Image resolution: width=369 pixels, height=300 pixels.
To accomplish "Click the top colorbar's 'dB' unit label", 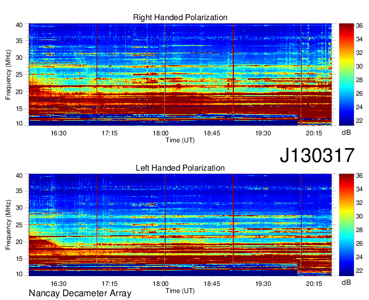I will coord(346,133).
